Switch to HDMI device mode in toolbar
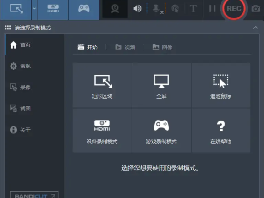 point(53,9)
